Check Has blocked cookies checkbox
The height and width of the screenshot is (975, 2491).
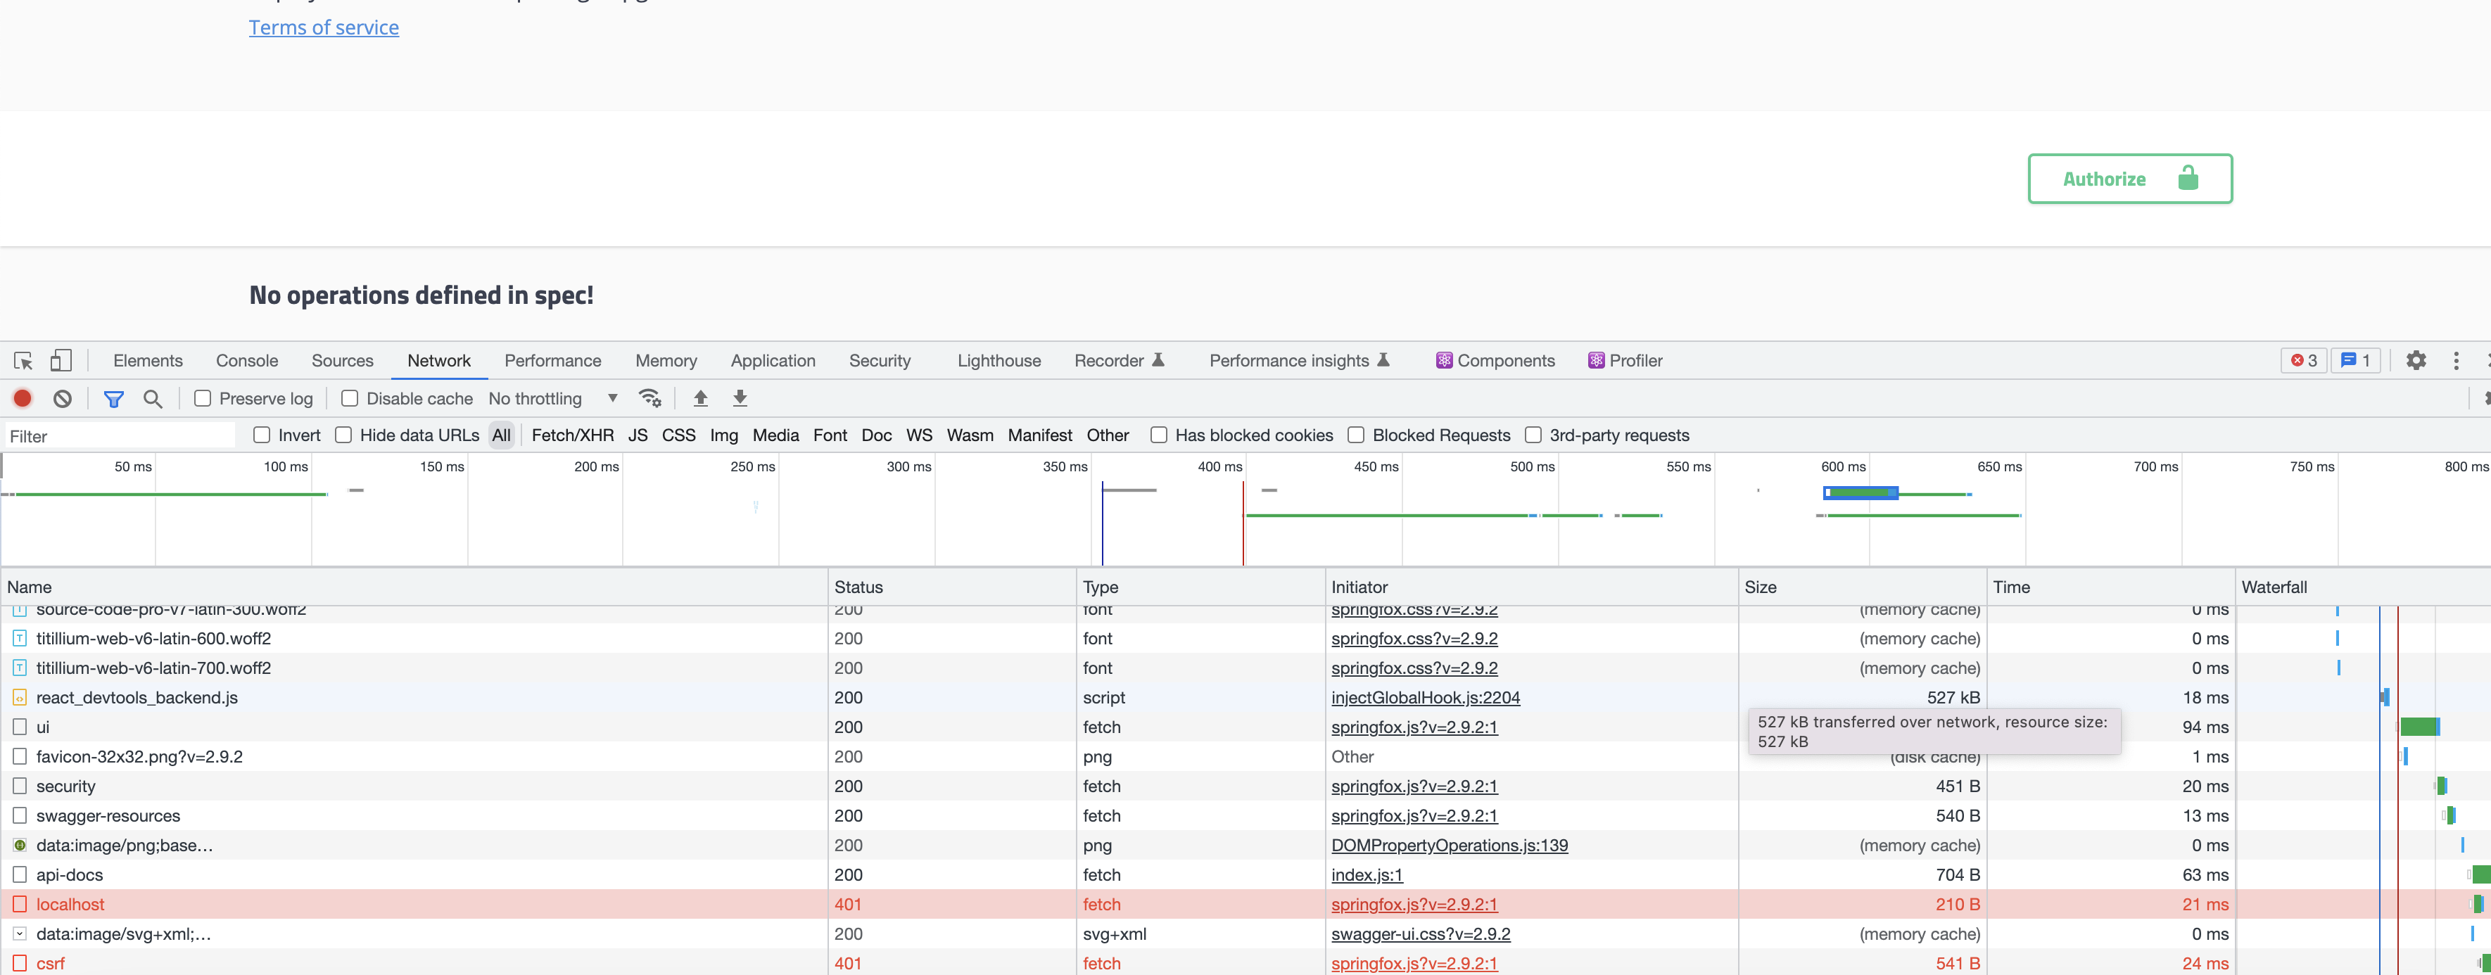coord(1158,435)
